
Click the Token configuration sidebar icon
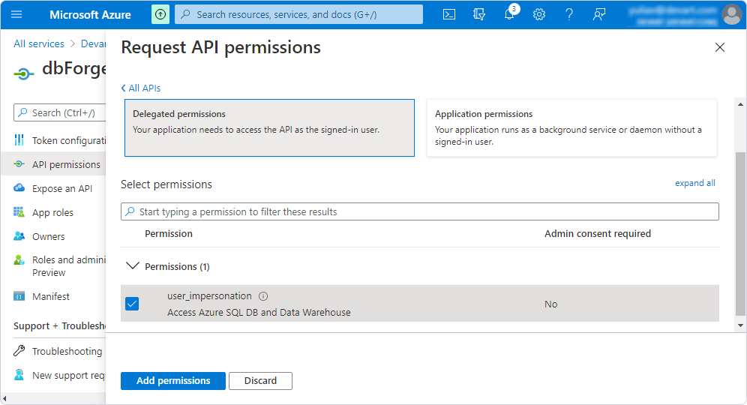pos(19,139)
